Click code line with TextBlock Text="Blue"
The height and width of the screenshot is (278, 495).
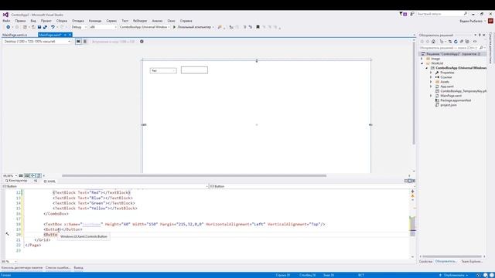pos(93,198)
